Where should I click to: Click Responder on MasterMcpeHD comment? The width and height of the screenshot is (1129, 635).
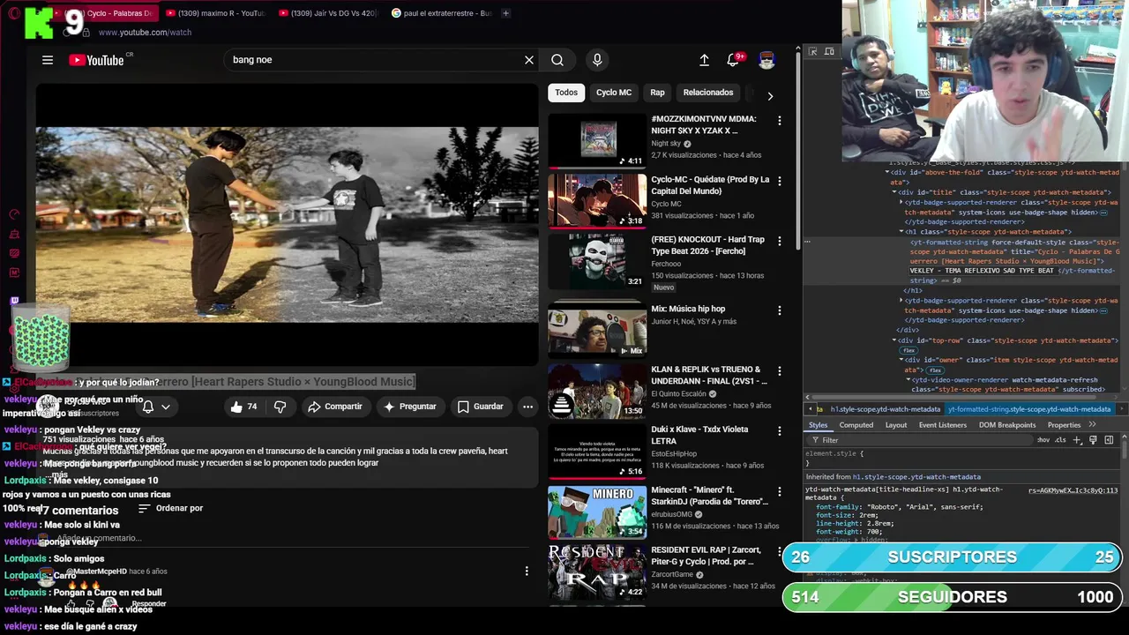[149, 604]
